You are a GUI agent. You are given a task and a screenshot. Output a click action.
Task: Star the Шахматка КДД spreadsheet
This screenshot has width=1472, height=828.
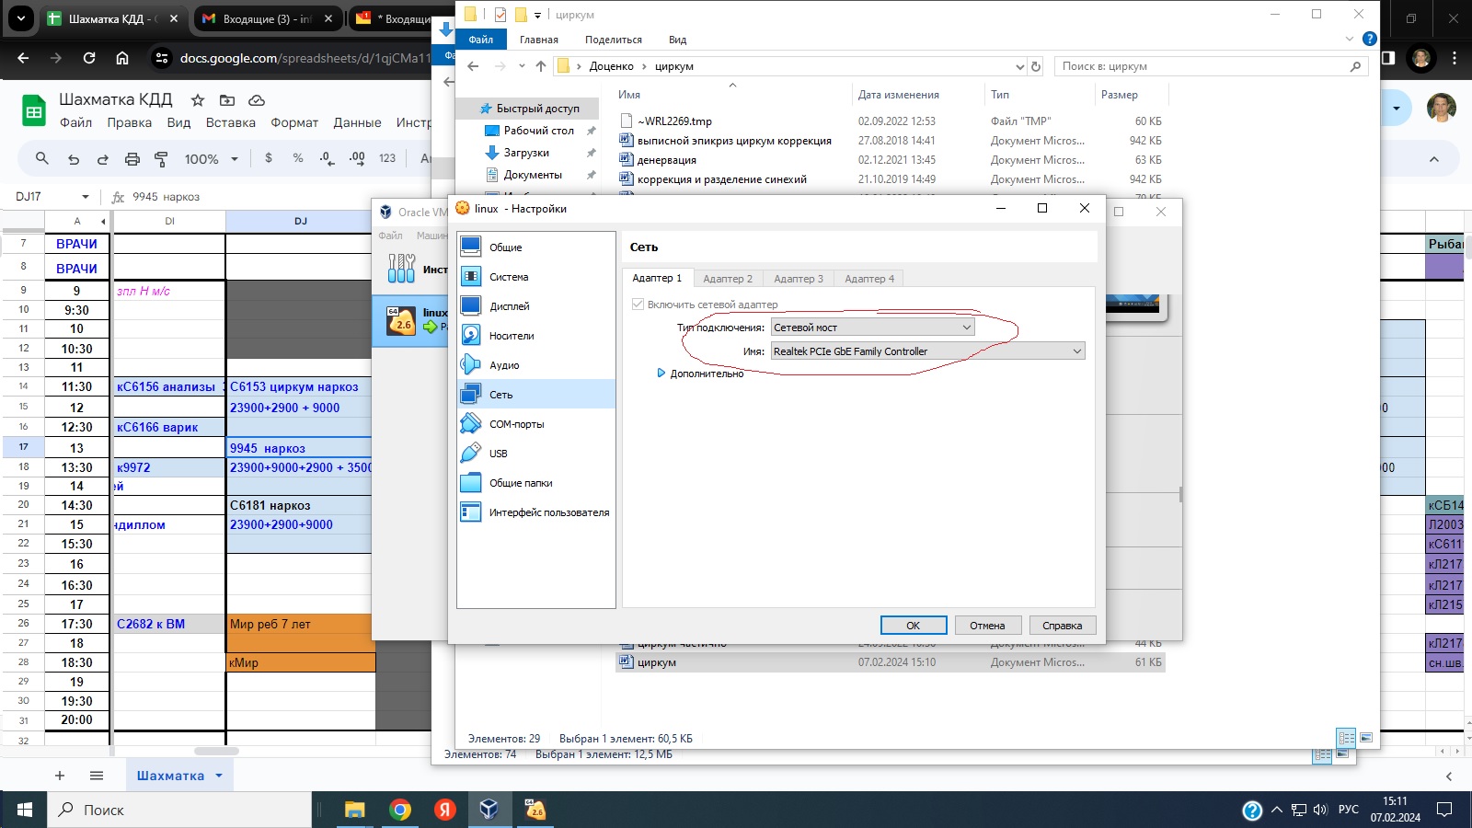pyautogui.click(x=197, y=100)
